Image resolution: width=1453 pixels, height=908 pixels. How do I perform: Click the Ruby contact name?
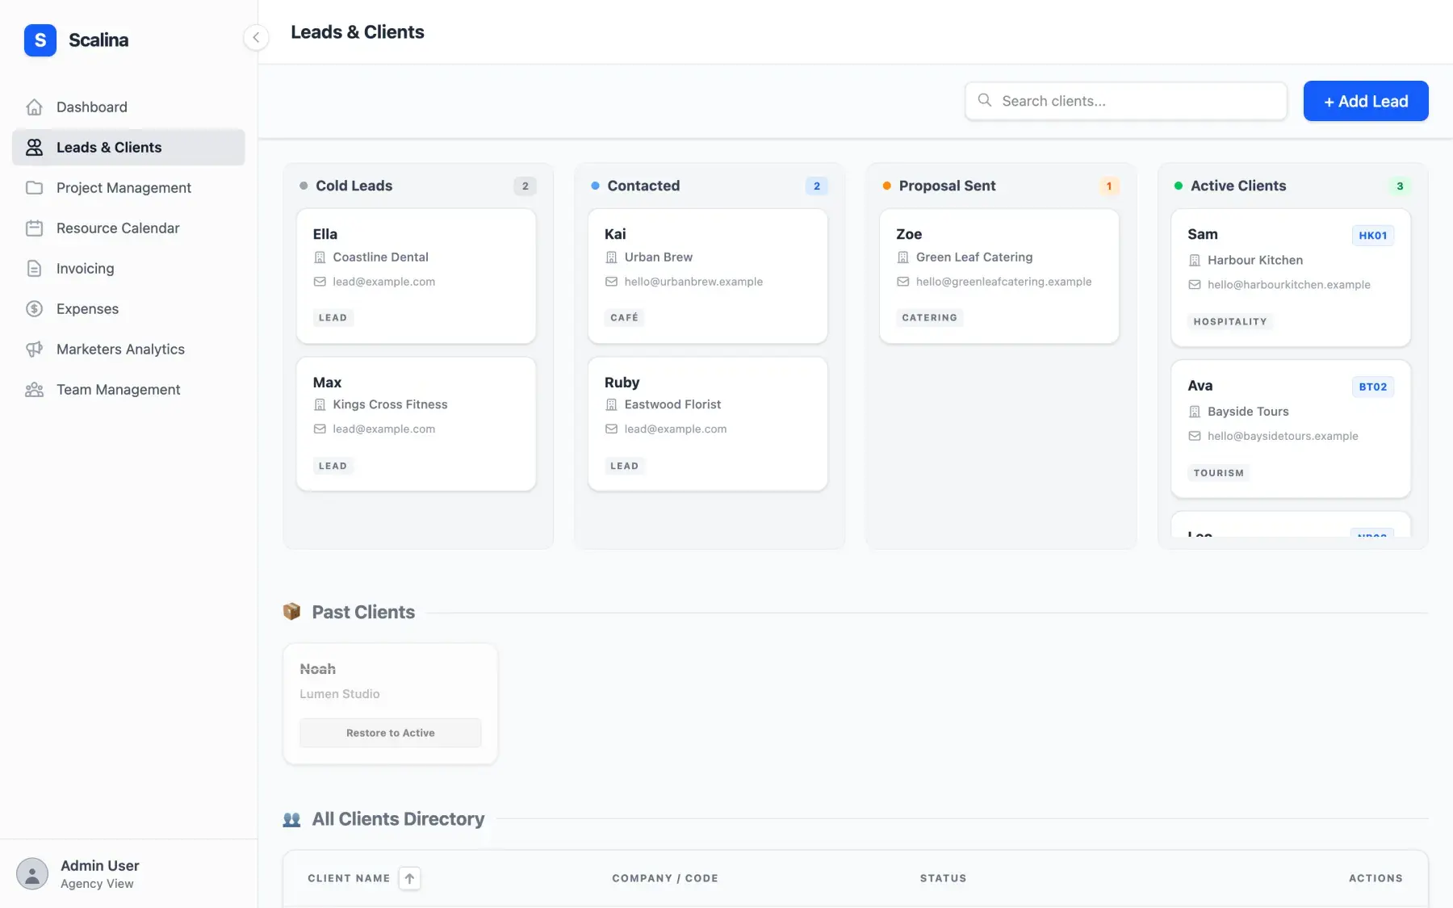pos(622,382)
